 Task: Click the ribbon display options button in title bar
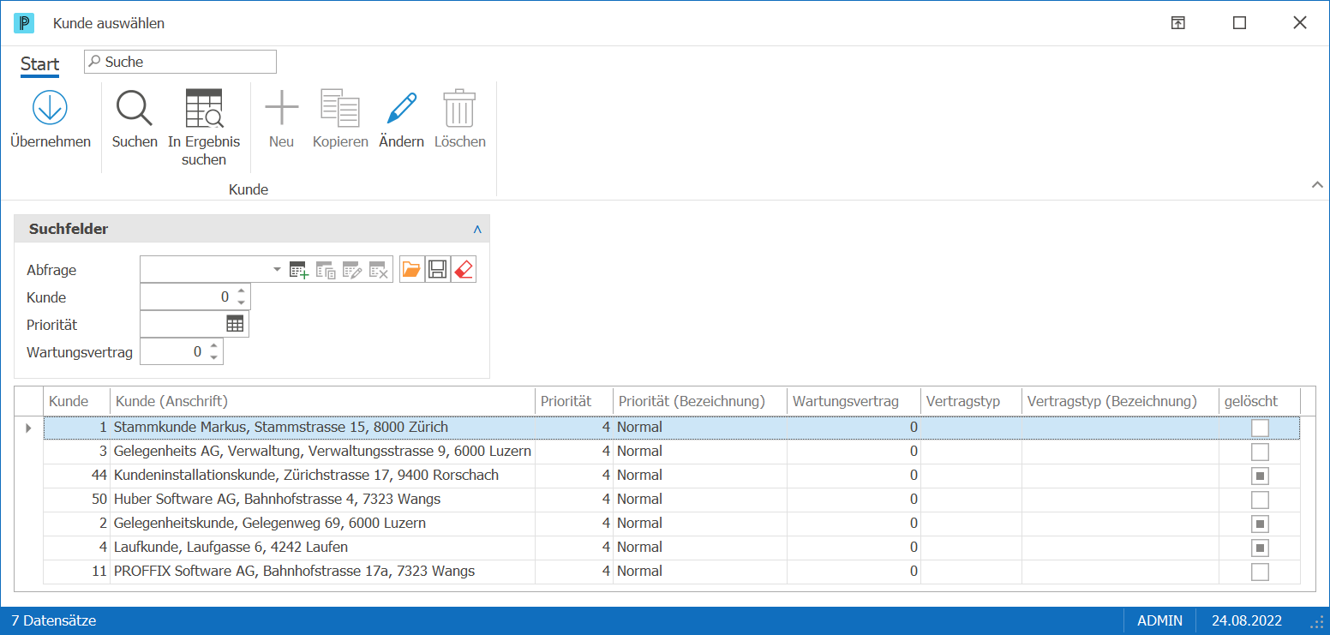tap(1178, 23)
